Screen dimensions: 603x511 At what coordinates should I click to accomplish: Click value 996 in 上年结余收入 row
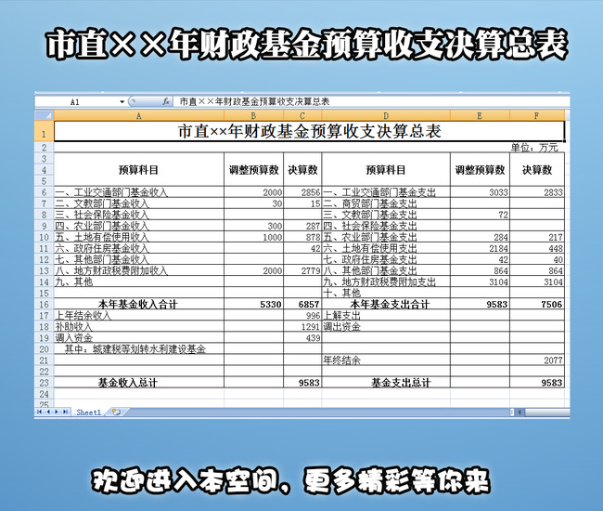point(313,315)
